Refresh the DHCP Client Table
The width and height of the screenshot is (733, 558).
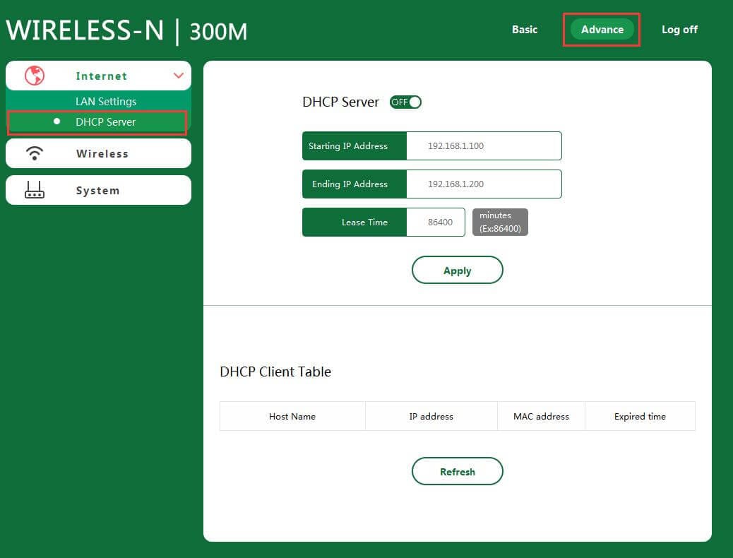457,471
